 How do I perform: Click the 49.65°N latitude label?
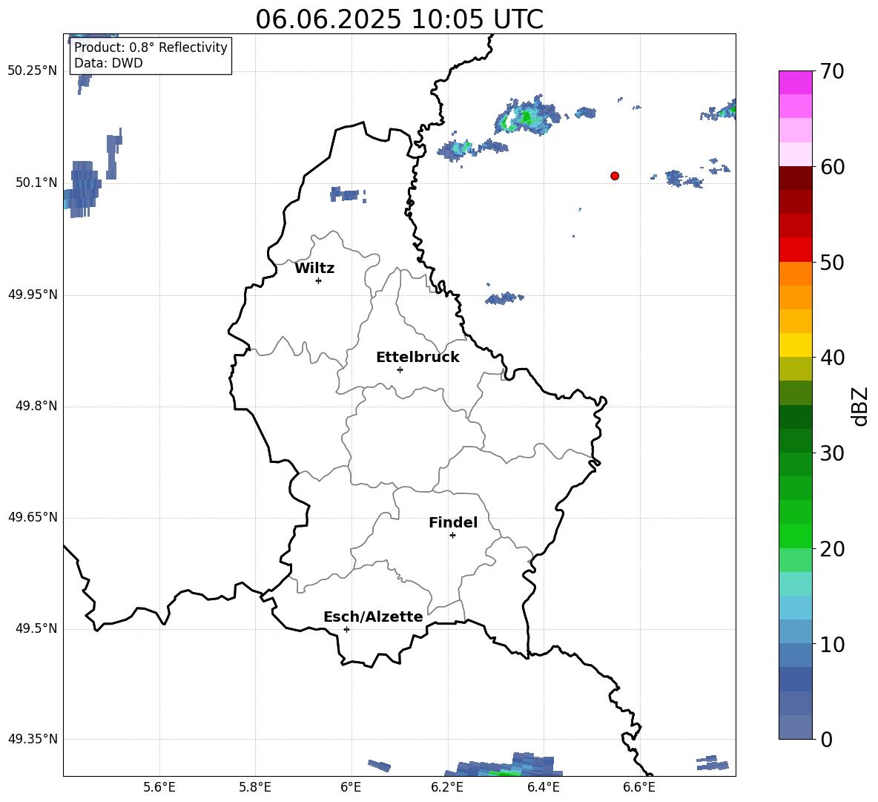pyautogui.click(x=33, y=517)
